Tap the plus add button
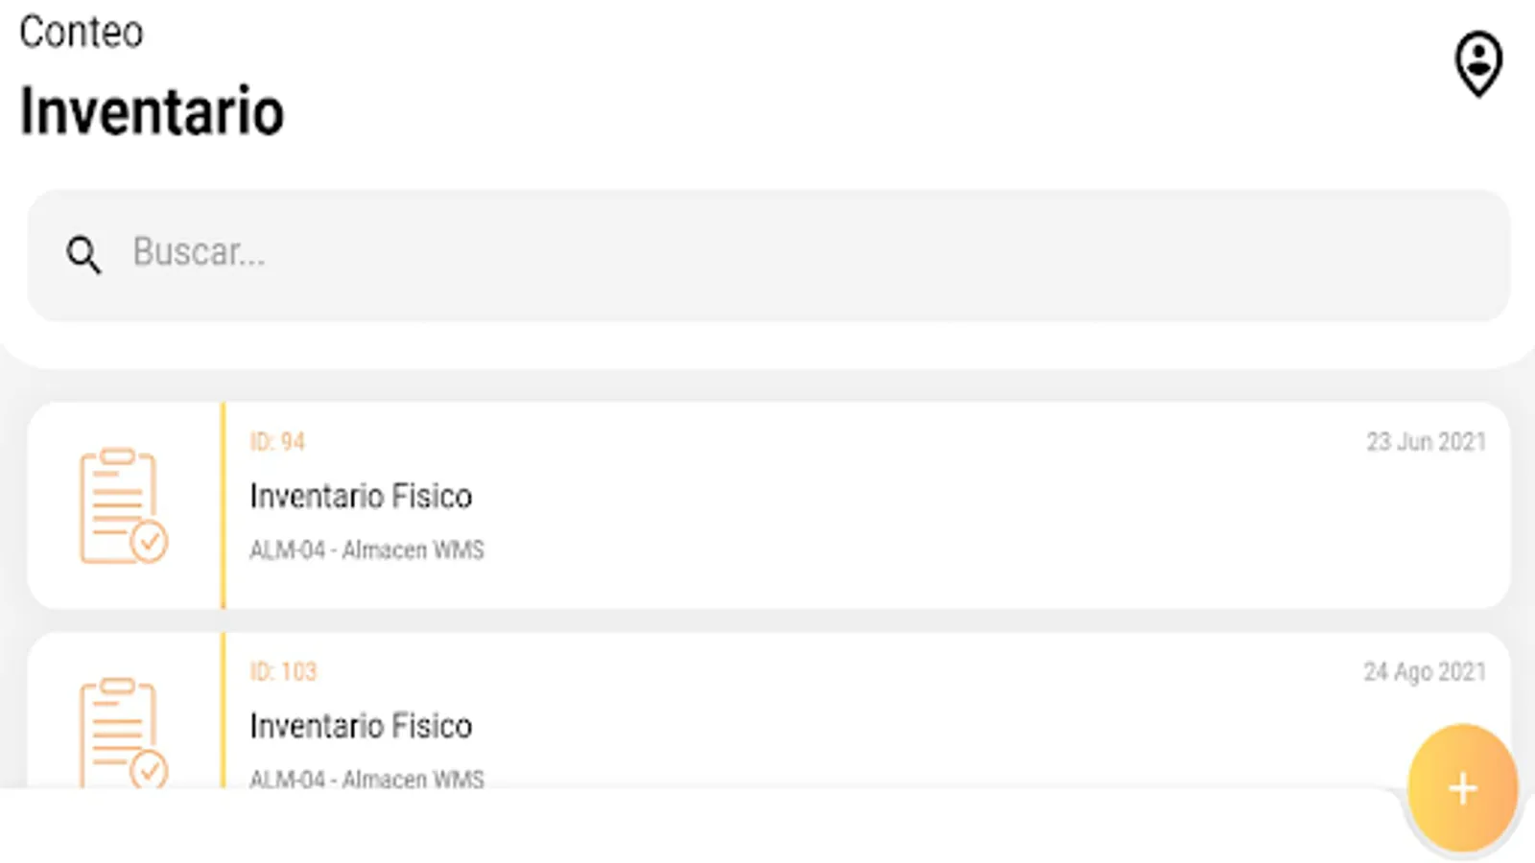The width and height of the screenshot is (1535, 863). point(1462,788)
